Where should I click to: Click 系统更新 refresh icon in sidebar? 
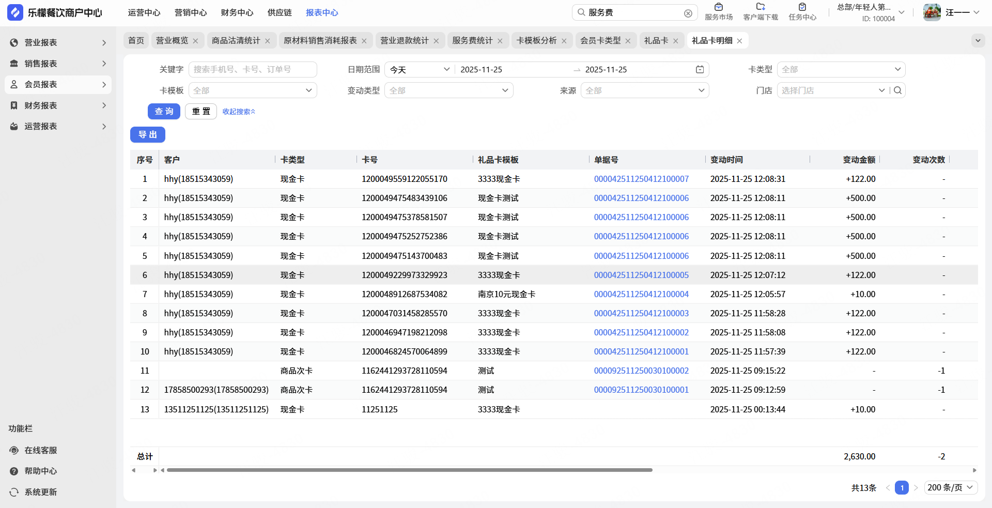pos(14,492)
